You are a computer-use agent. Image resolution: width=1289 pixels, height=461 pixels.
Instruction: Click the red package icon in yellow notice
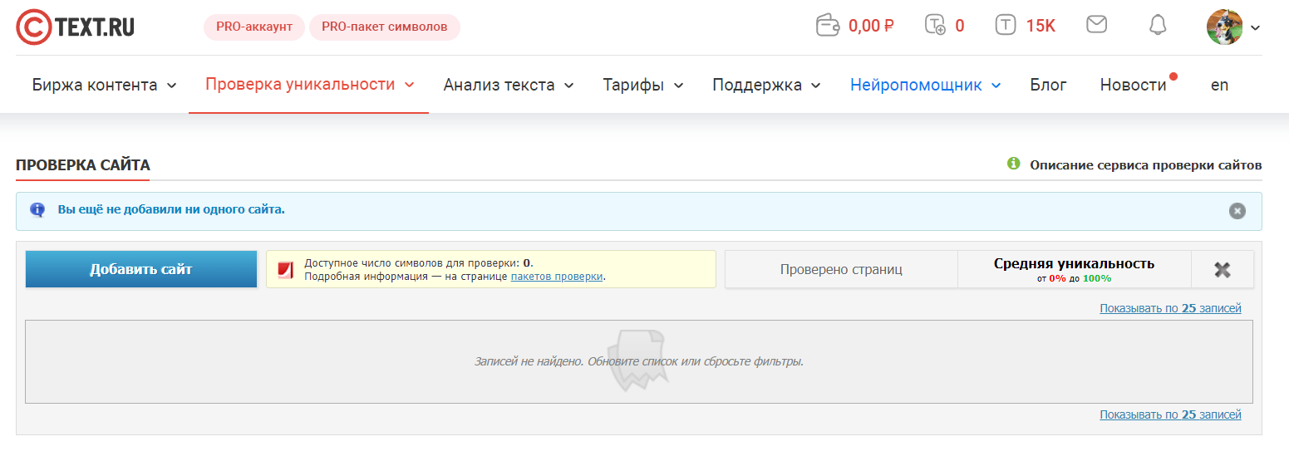[286, 269]
